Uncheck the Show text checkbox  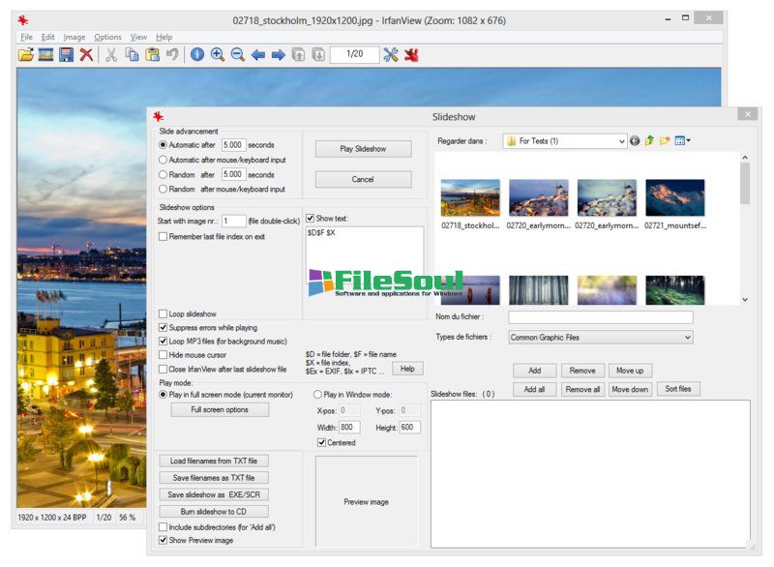[x=311, y=219]
